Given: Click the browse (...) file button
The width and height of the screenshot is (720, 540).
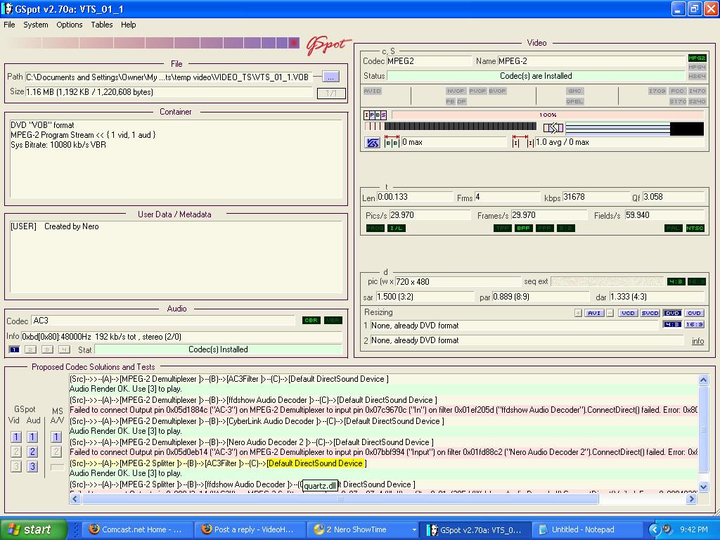Looking at the screenshot, I should click(x=330, y=77).
